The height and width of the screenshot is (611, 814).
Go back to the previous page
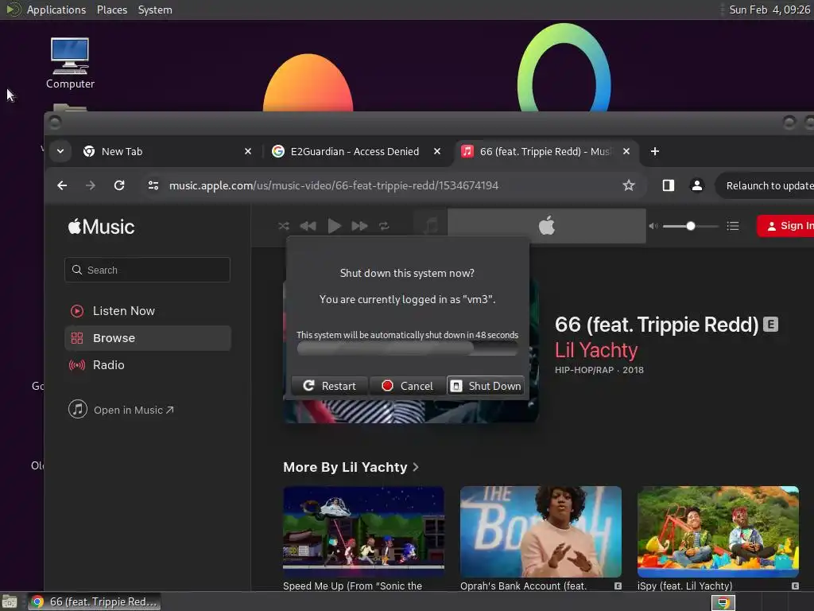point(62,185)
